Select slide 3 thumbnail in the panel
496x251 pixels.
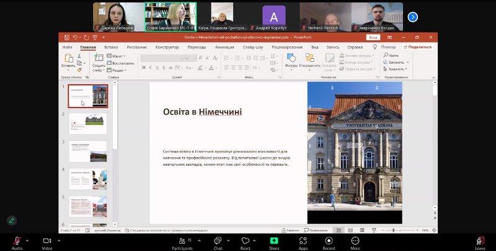[x=87, y=151]
